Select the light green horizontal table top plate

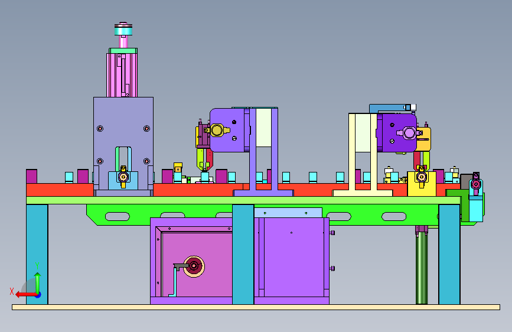pos(243,200)
